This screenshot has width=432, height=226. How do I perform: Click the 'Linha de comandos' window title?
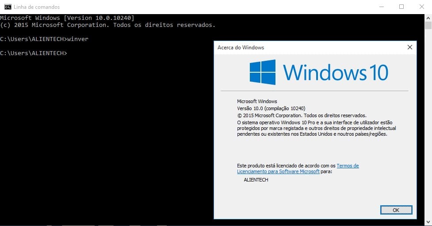tap(37, 7)
